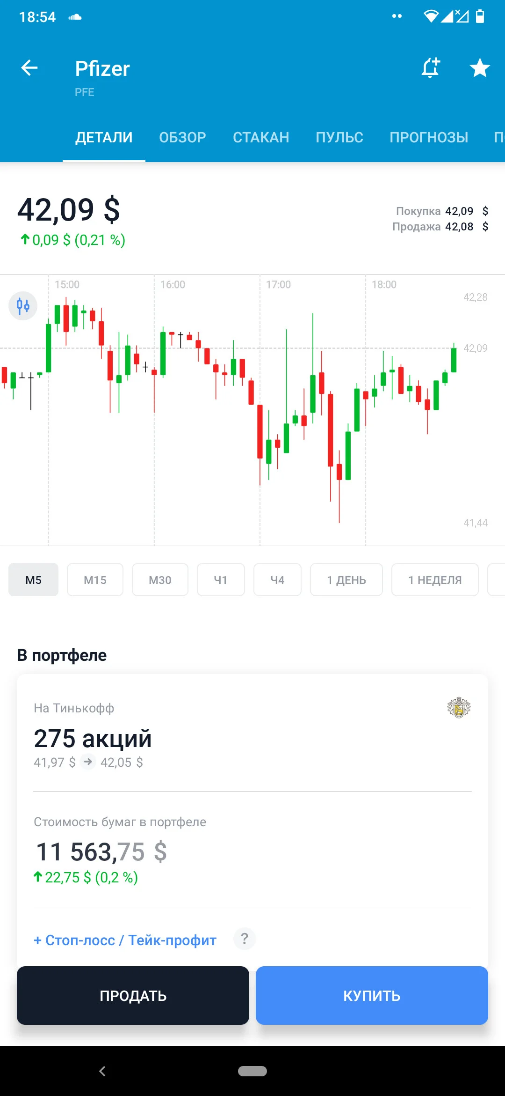Choose the Ч1 chart interval

pyautogui.click(x=221, y=580)
